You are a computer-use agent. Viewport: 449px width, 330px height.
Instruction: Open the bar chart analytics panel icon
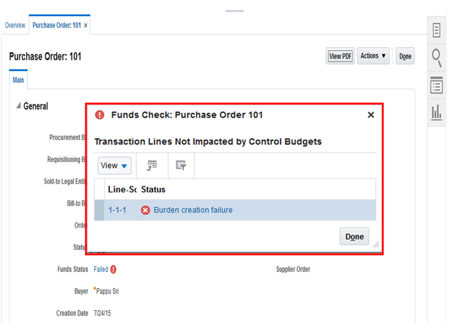(438, 113)
